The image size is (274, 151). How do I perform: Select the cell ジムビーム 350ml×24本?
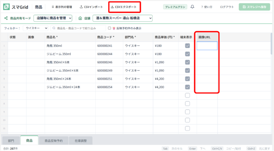(70, 87)
